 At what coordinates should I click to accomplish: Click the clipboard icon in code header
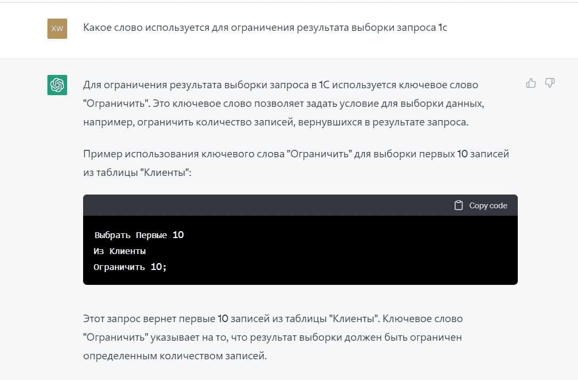458,205
